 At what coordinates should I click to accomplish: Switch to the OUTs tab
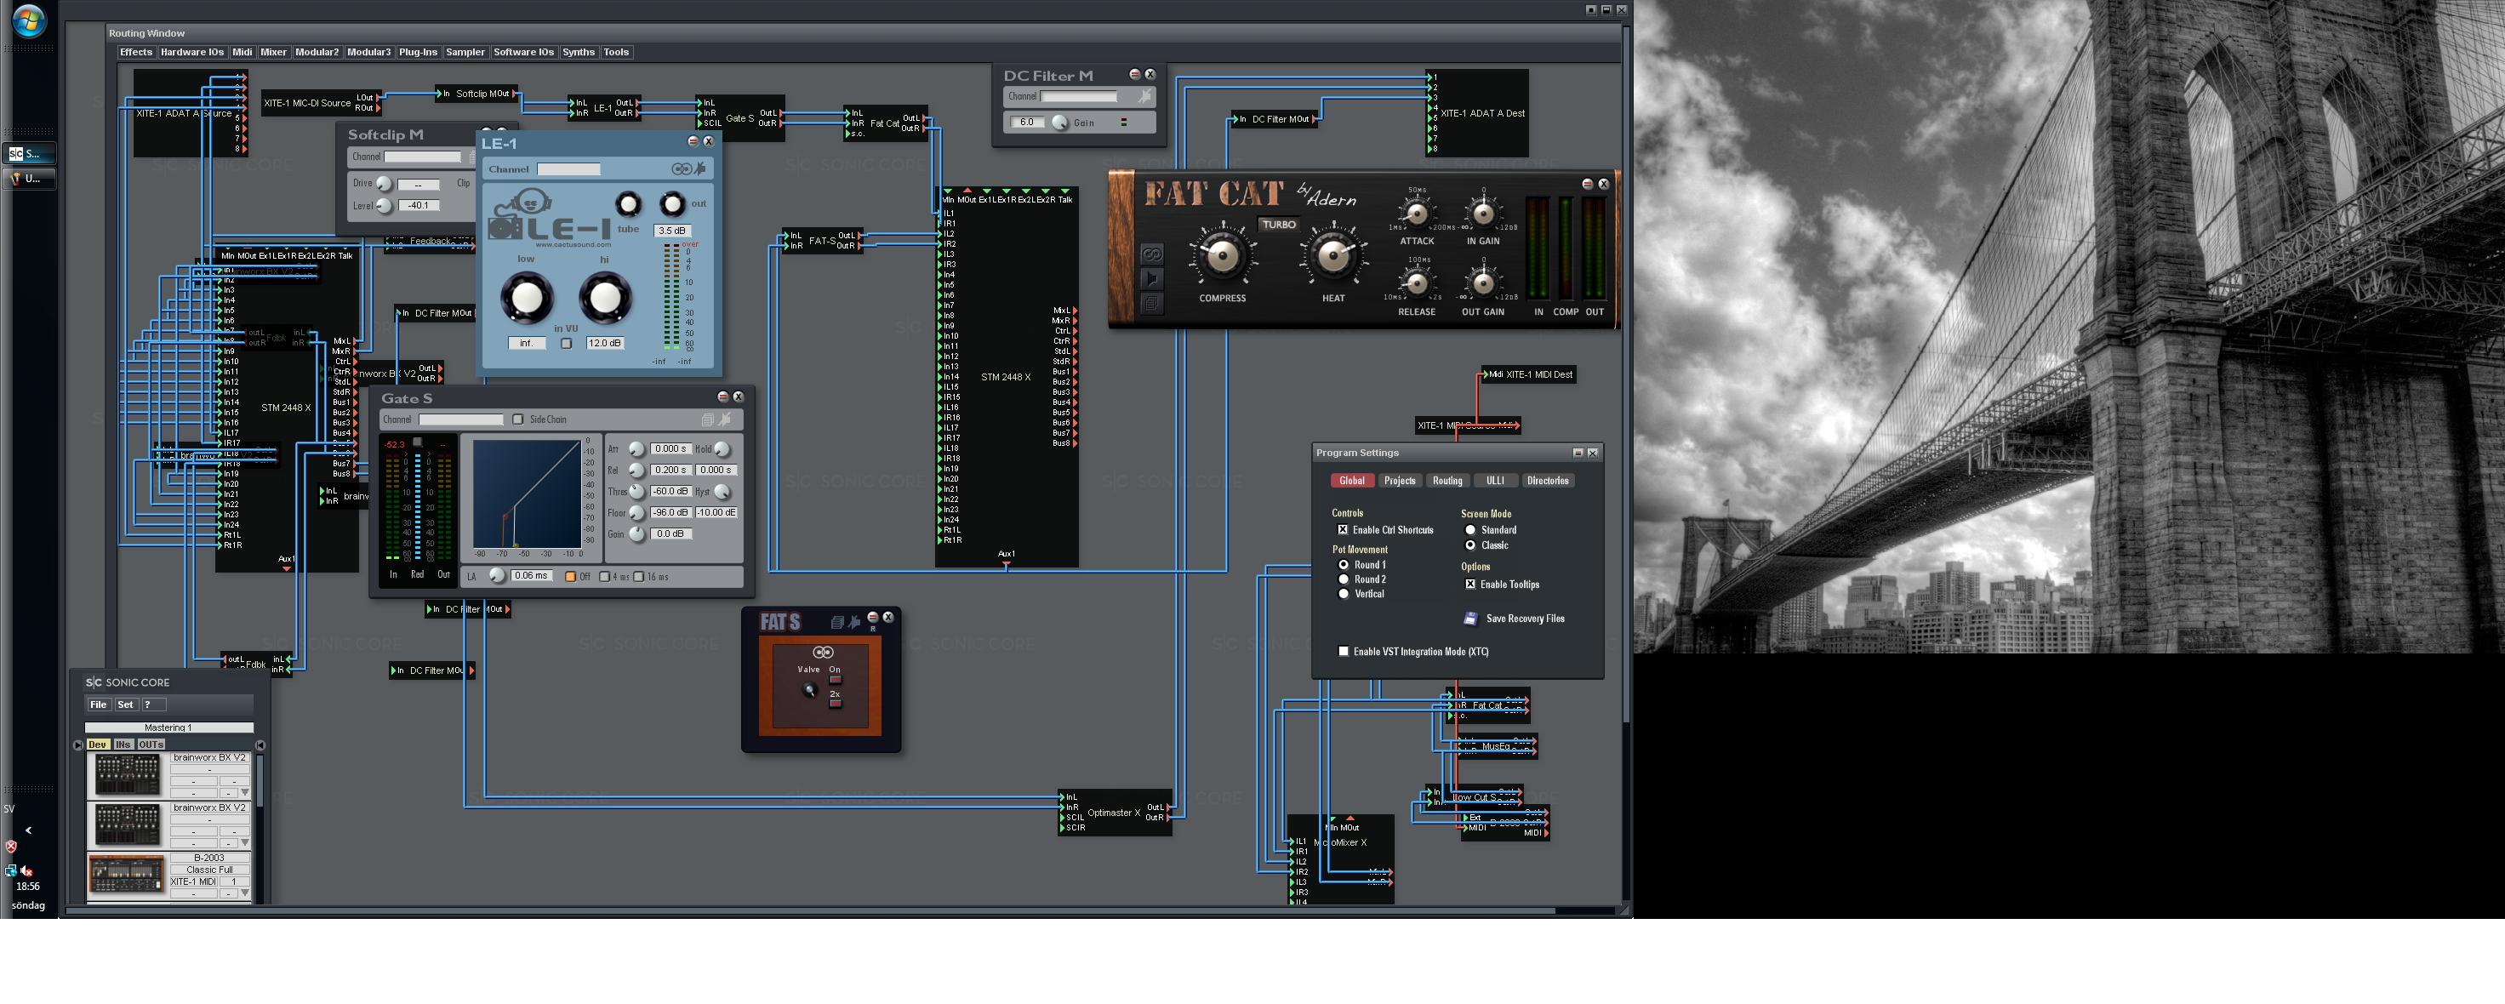pos(151,744)
